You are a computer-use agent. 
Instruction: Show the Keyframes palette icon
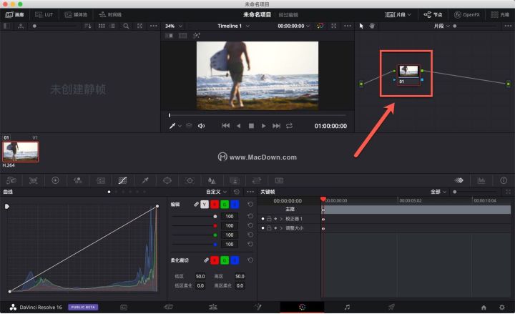(x=458, y=180)
